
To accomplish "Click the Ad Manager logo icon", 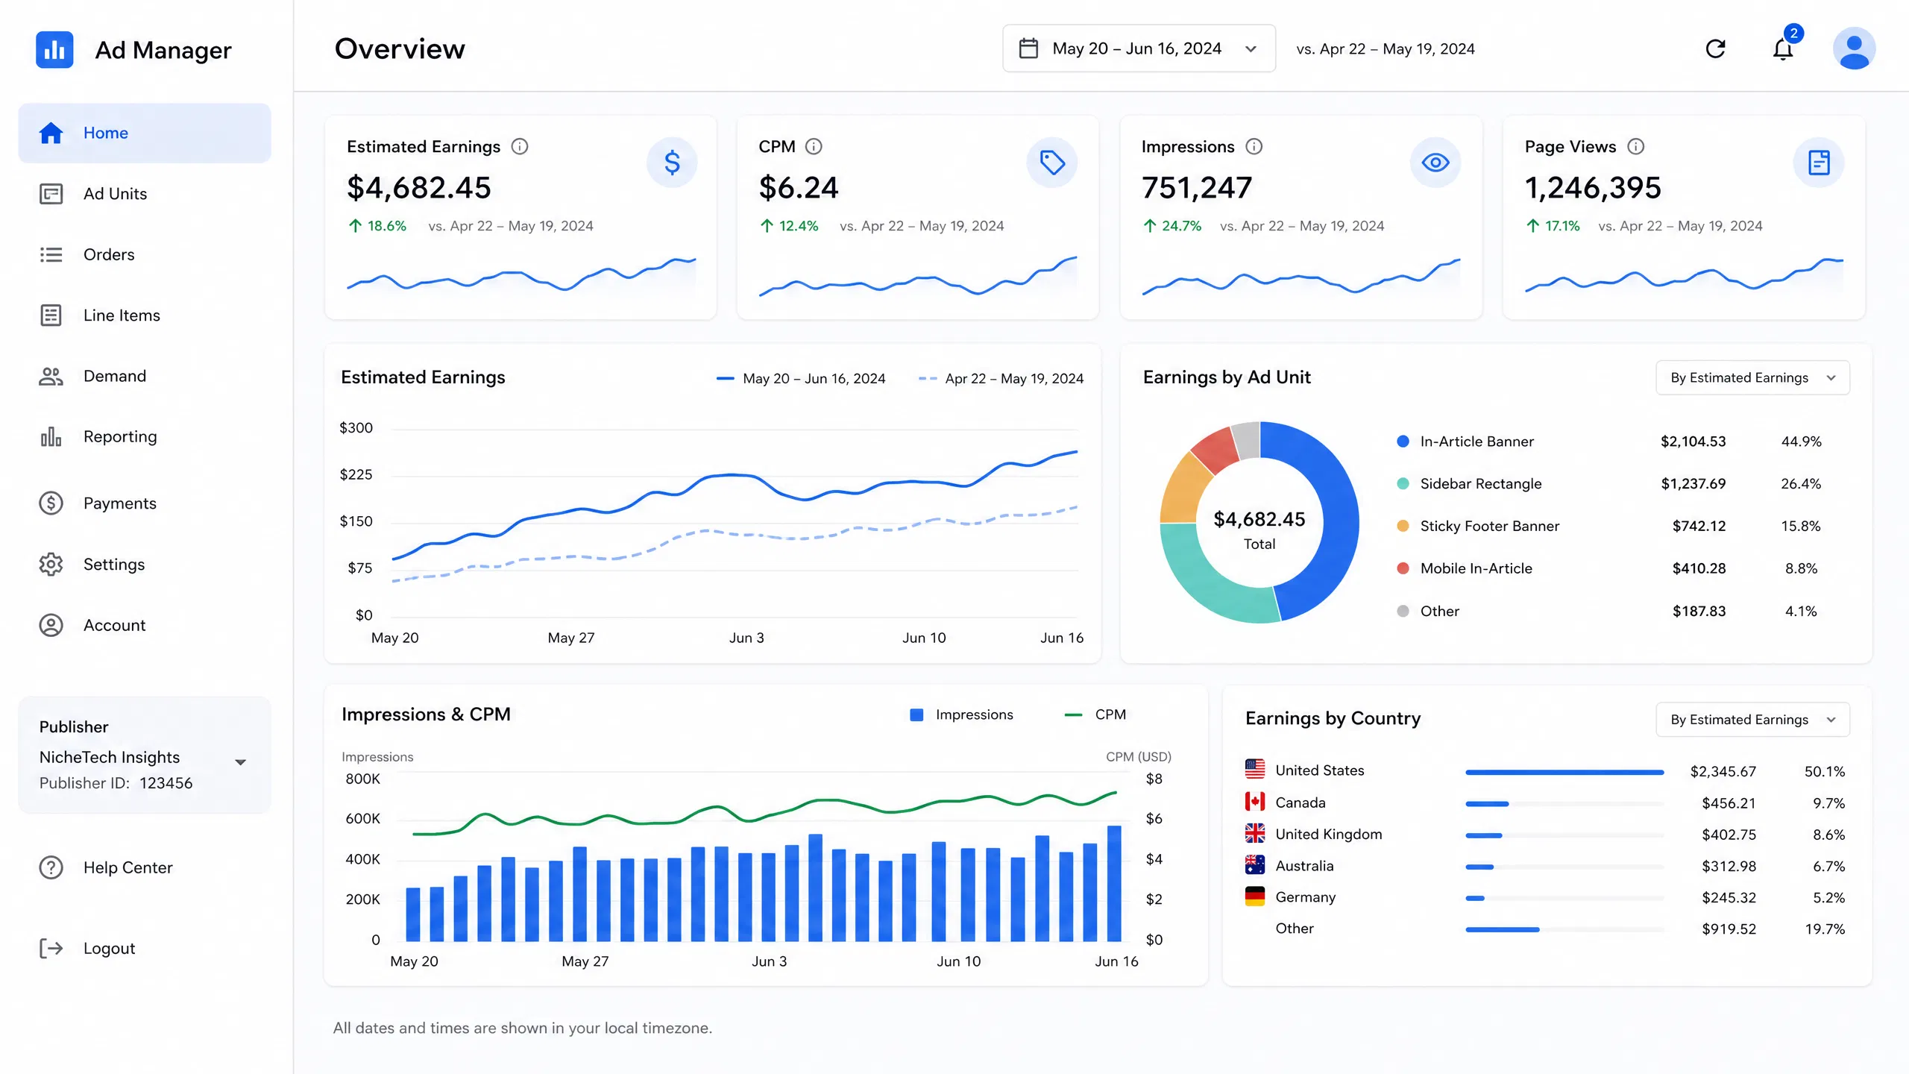I will point(54,49).
